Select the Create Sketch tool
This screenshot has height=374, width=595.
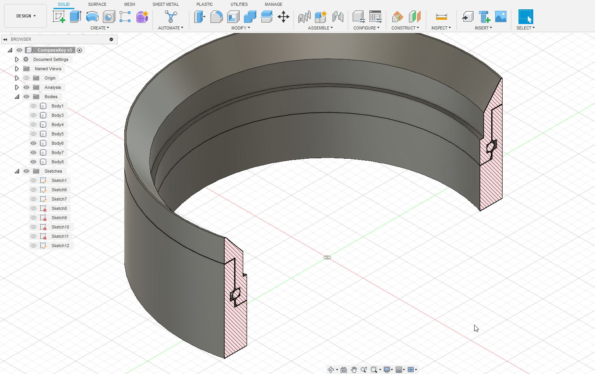pyautogui.click(x=59, y=17)
